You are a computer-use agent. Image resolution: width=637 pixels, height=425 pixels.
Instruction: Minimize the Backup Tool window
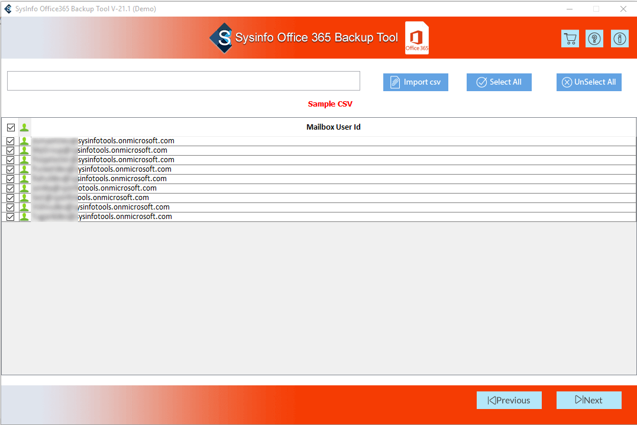[570, 9]
